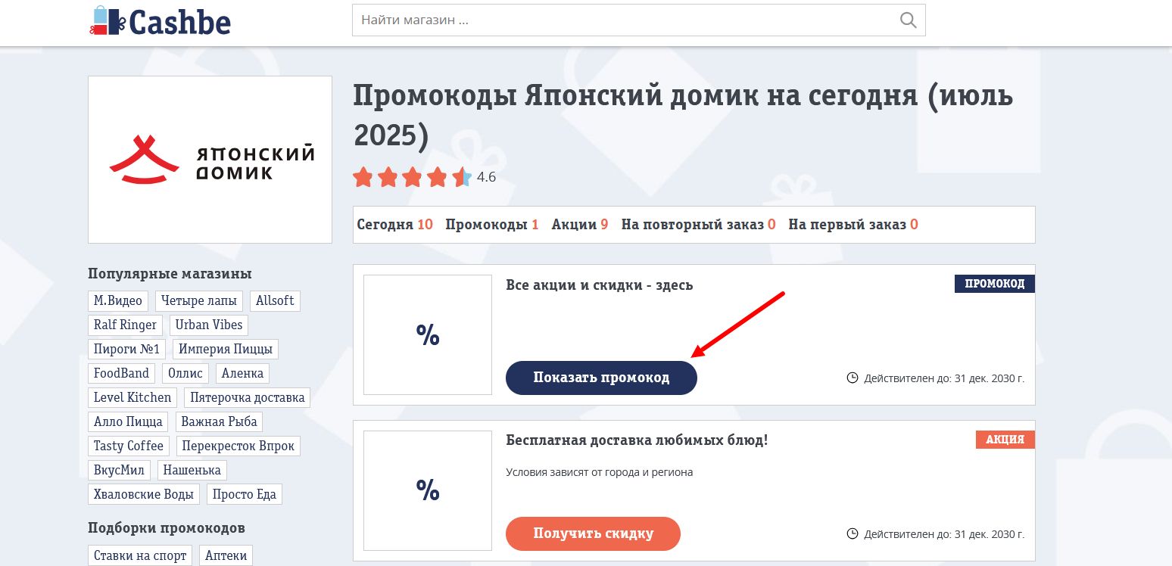Open the Японский домик store logo
The width and height of the screenshot is (1172, 566).
point(210,160)
